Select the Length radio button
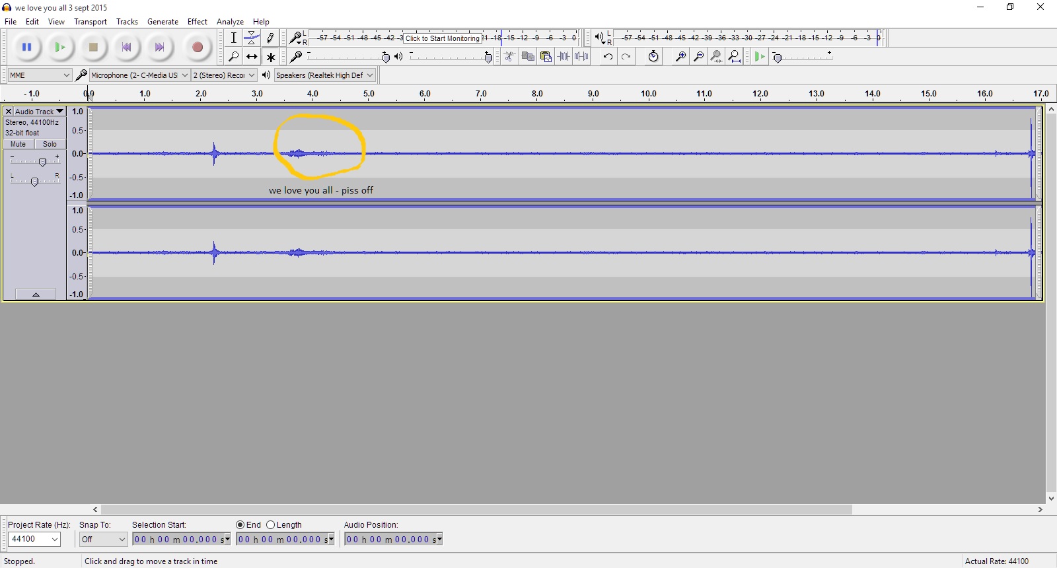 [x=271, y=525]
